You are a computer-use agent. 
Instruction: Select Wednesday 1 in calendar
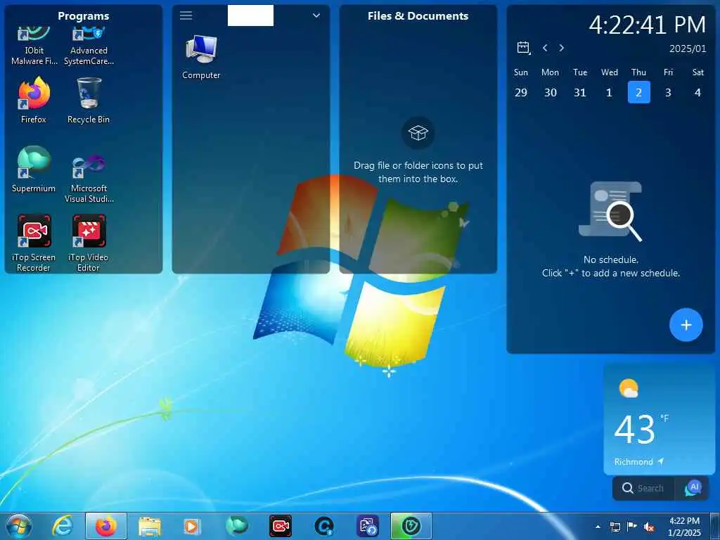point(610,92)
